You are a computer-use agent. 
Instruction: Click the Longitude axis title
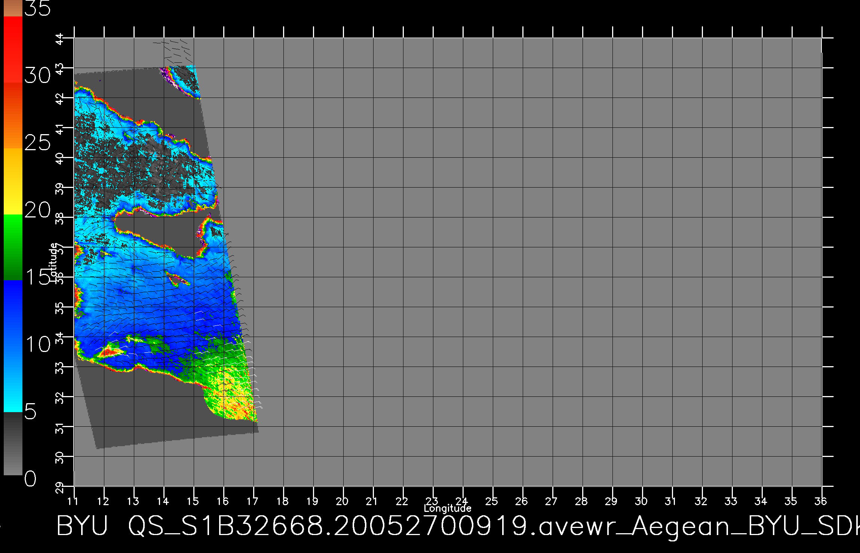point(448,509)
